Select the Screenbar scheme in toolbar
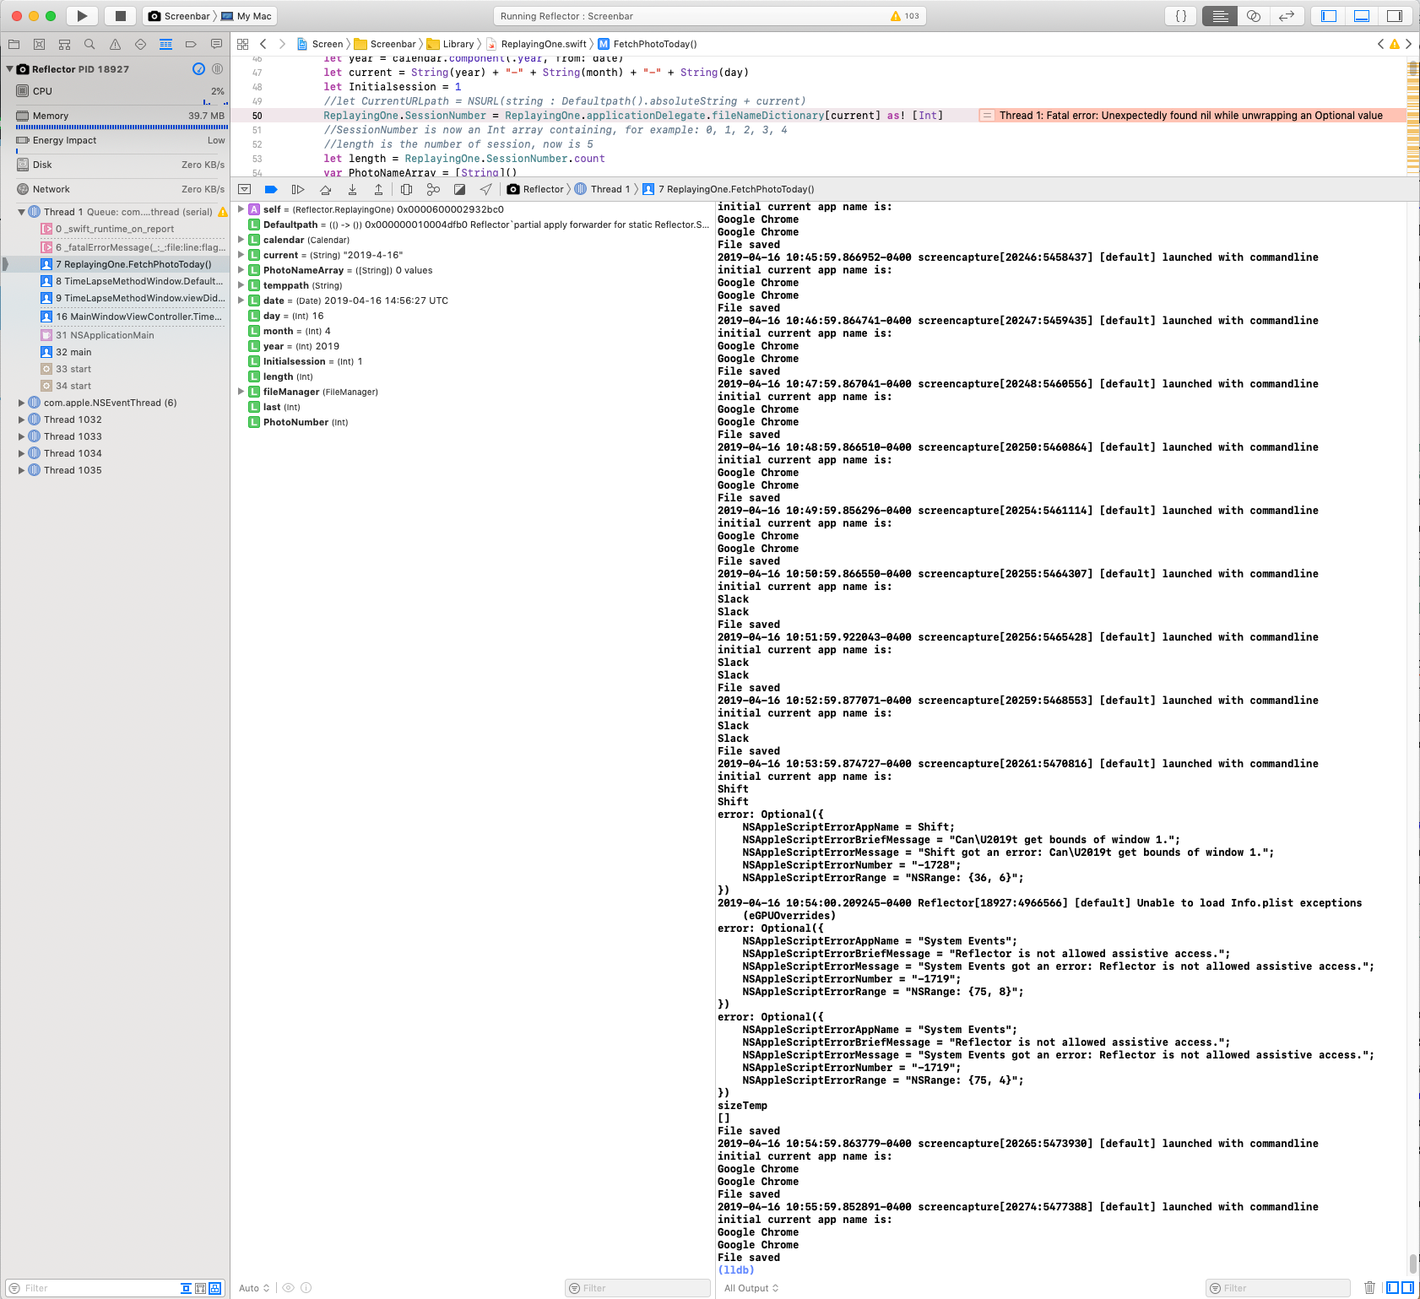1420x1299 pixels. [x=179, y=16]
